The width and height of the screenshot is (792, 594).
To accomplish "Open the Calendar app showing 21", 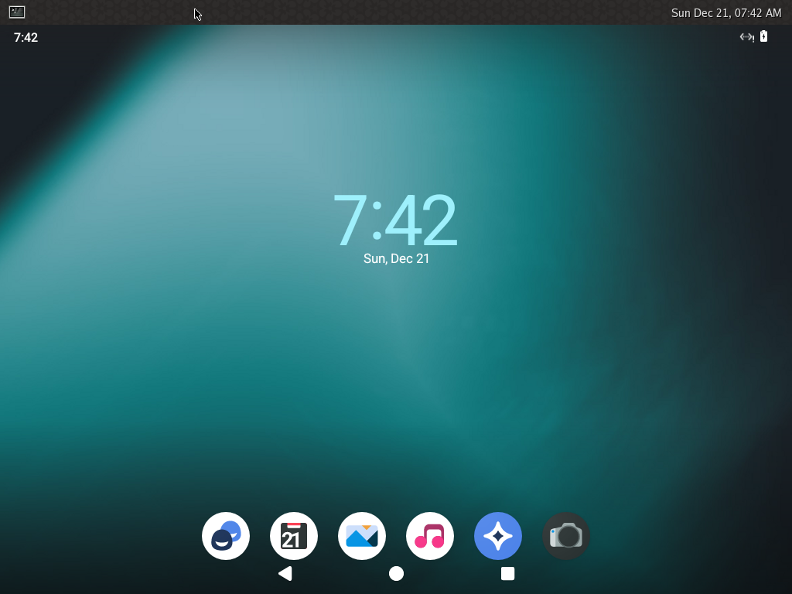I will [294, 535].
